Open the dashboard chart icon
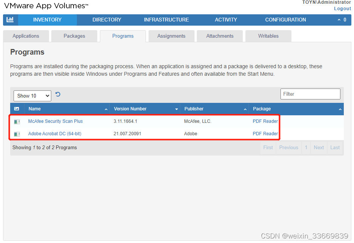Viewport: 354px width, 243px height. 10,20
